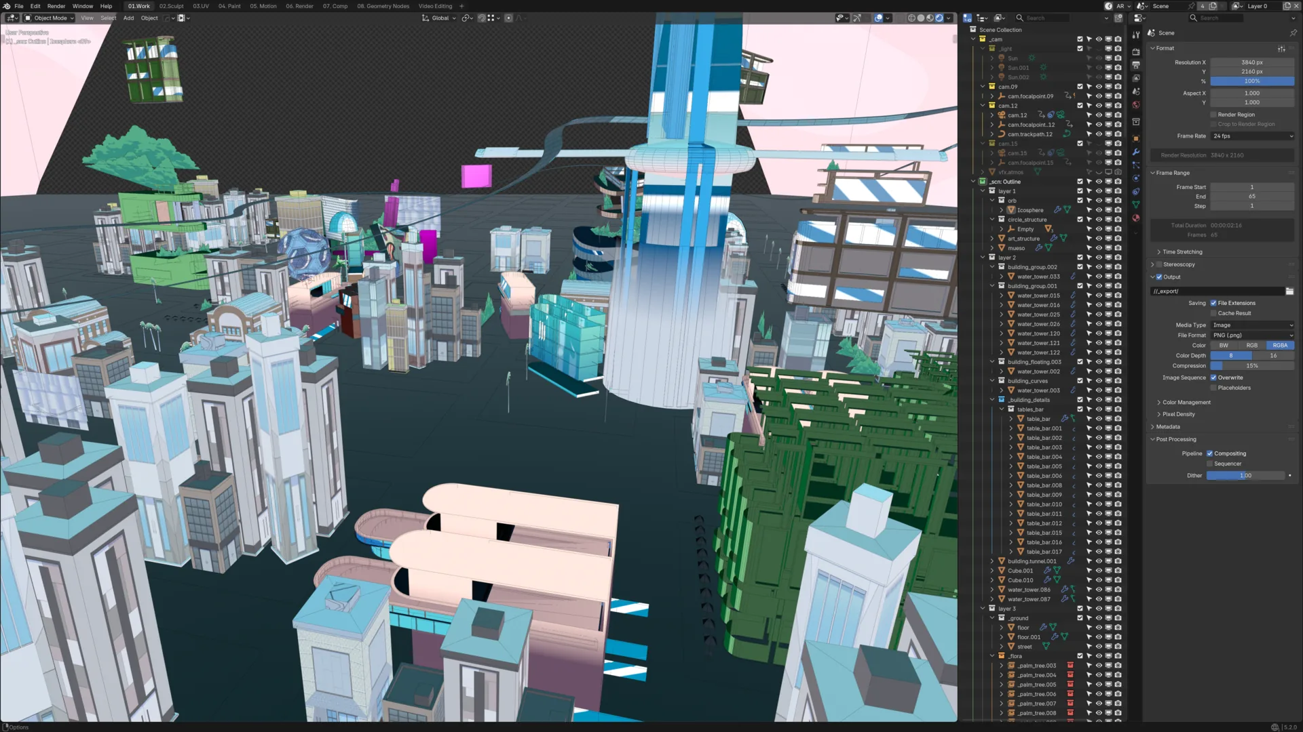Open the Physics properties tab

coord(1136,178)
